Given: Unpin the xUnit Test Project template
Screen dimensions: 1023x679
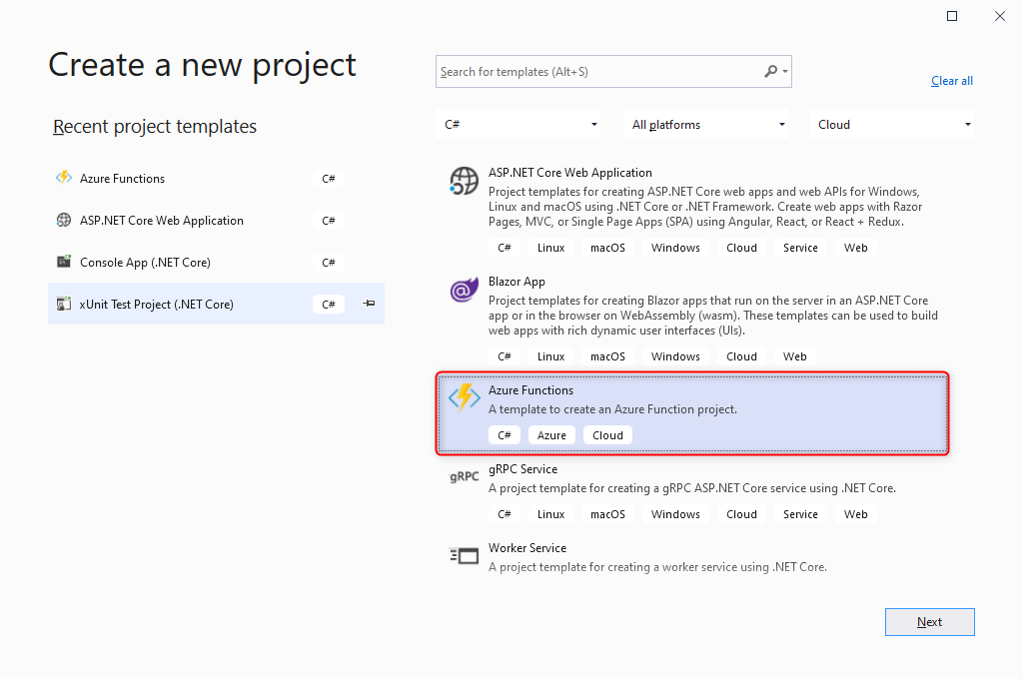Looking at the screenshot, I should click(x=368, y=304).
